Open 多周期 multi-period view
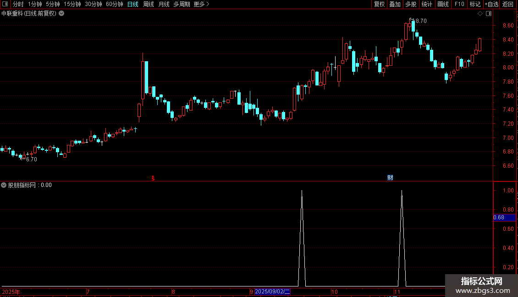Viewport: 518px width, 297px height. pyautogui.click(x=182, y=4)
